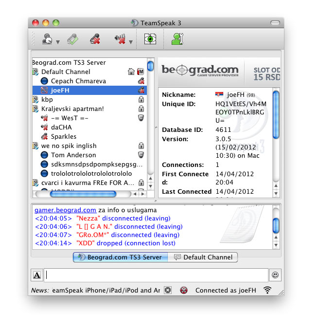Select user sdksmnsdpsdpompksepgsg...
The image size is (319, 331).
point(89,164)
